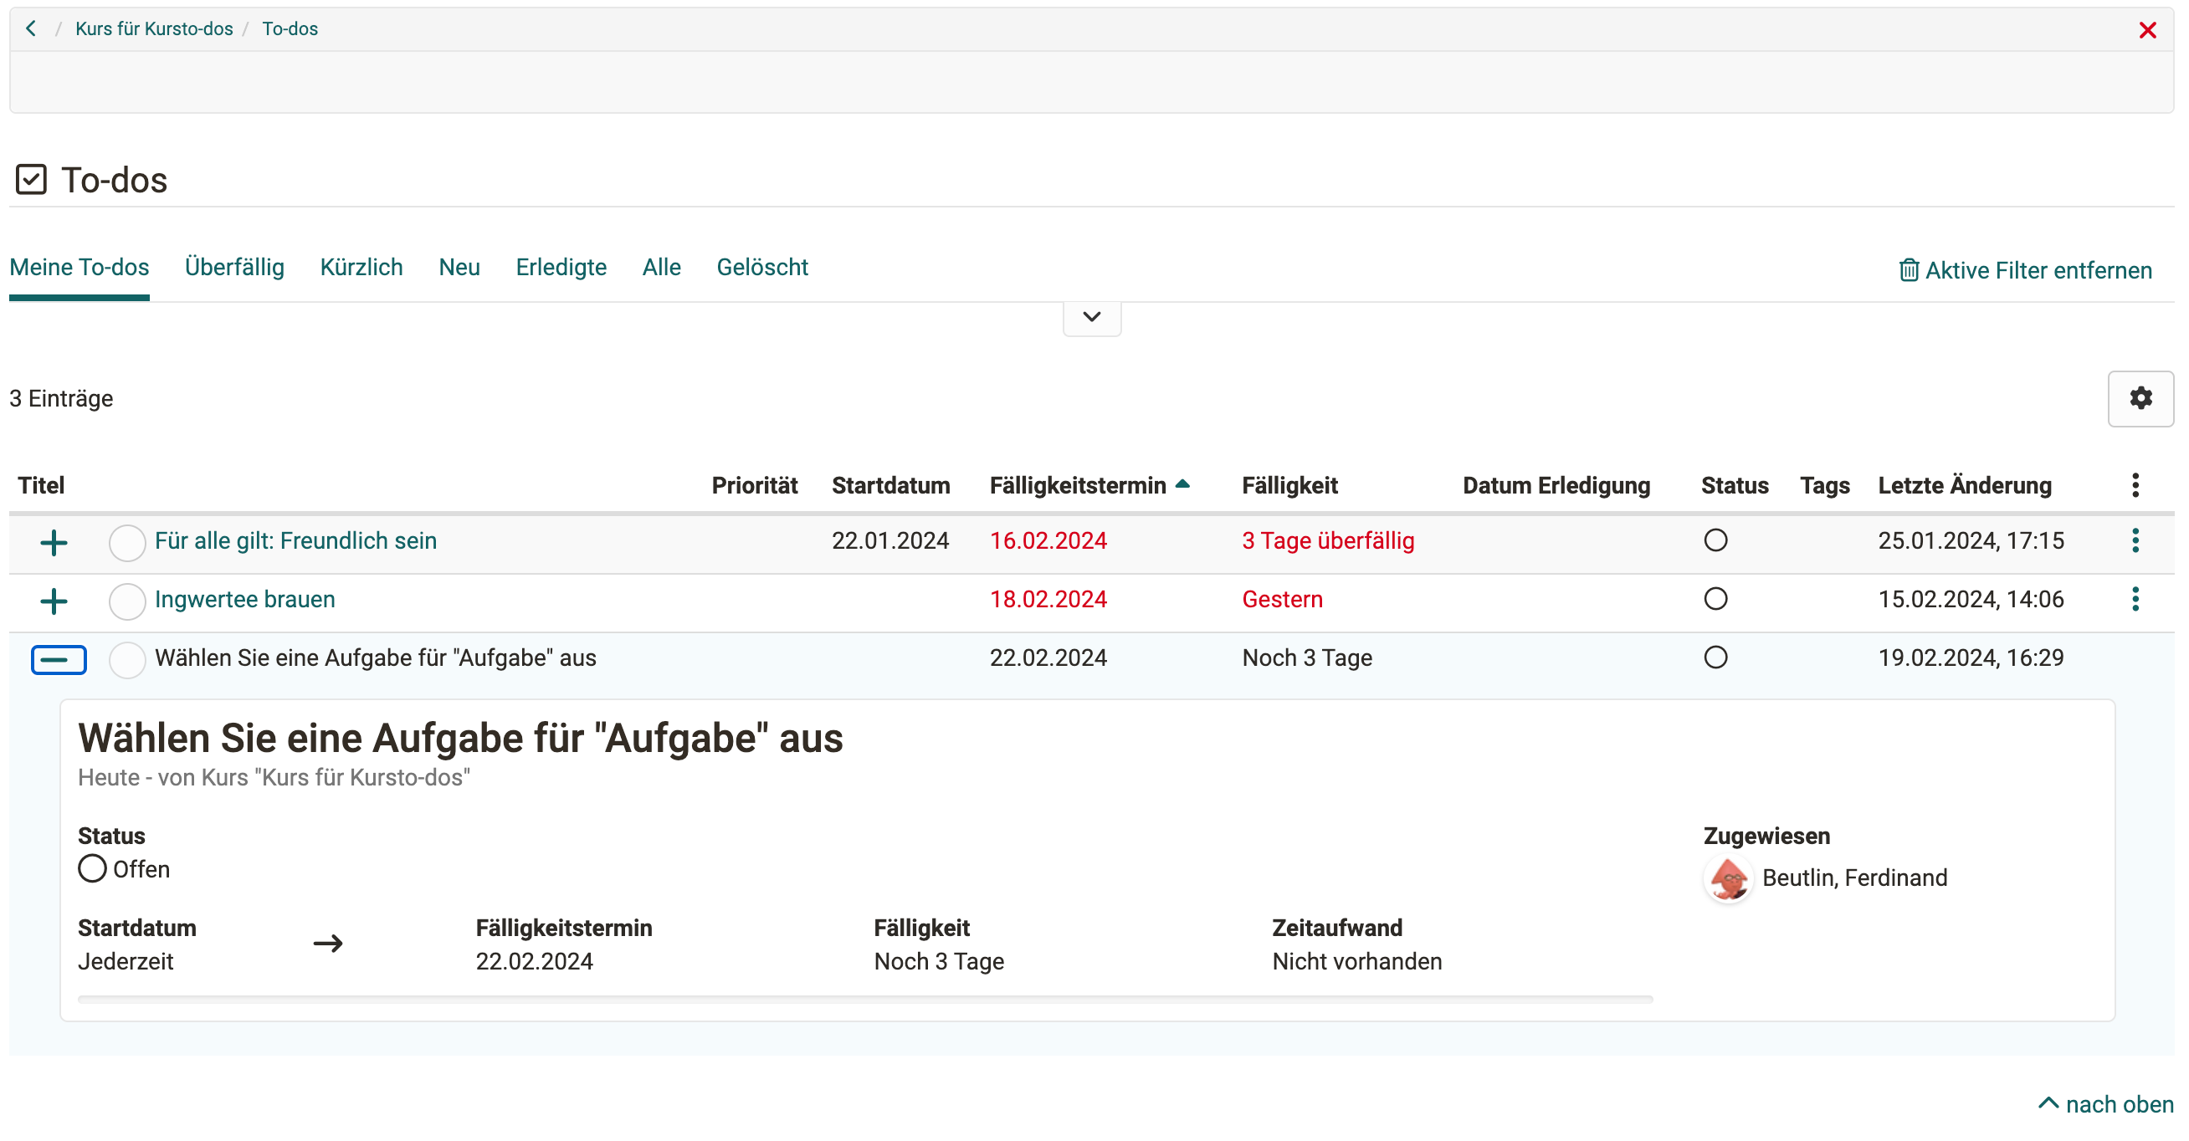Click the To-dos checklist icon in the header
Screen dimensions: 2189x1141
32,179
